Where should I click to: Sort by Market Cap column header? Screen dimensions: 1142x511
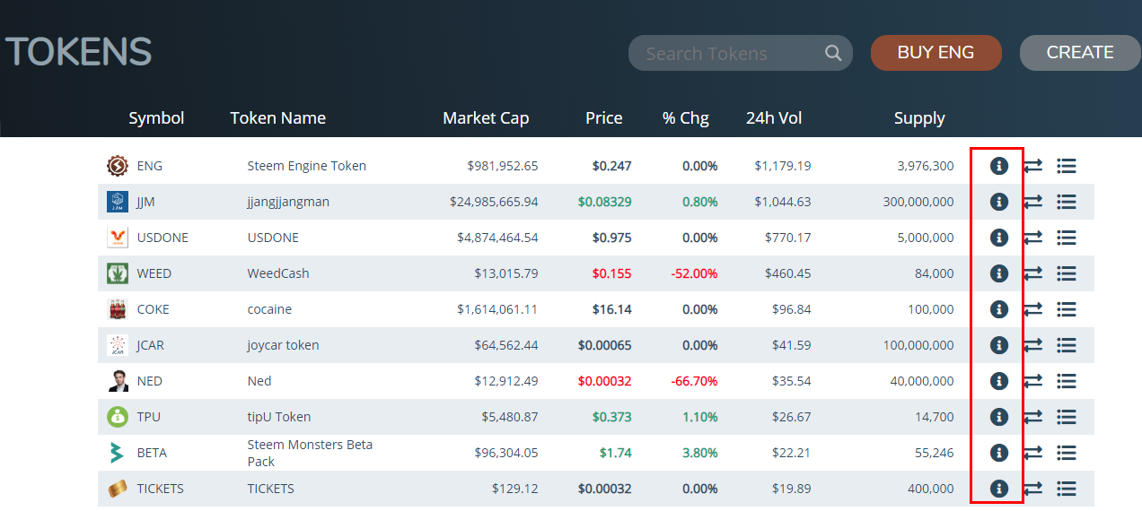pyautogui.click(x=486, y=117)
